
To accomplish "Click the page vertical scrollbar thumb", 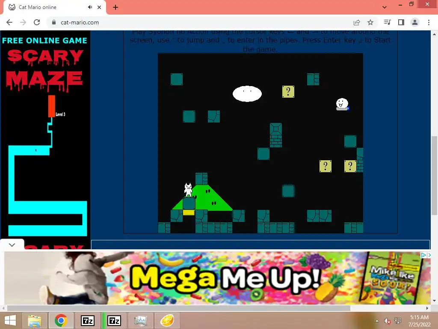I will (x=434, y=175).
